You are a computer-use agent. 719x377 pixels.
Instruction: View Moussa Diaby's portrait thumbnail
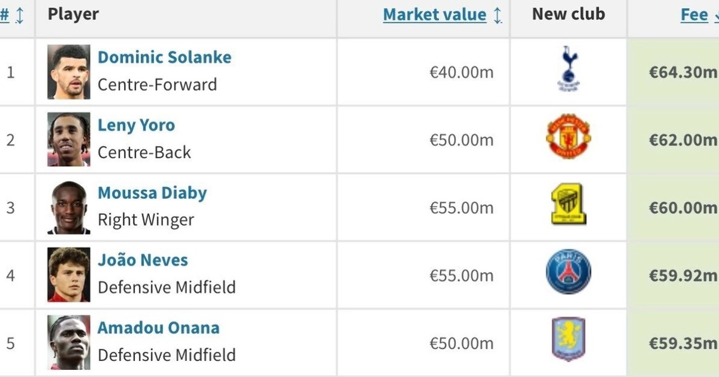pos(69,207)
